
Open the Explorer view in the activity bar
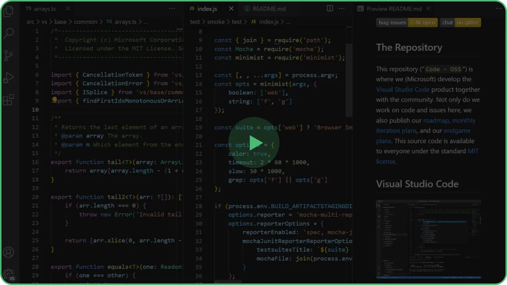pyautogui.click(x=8, y=11)
